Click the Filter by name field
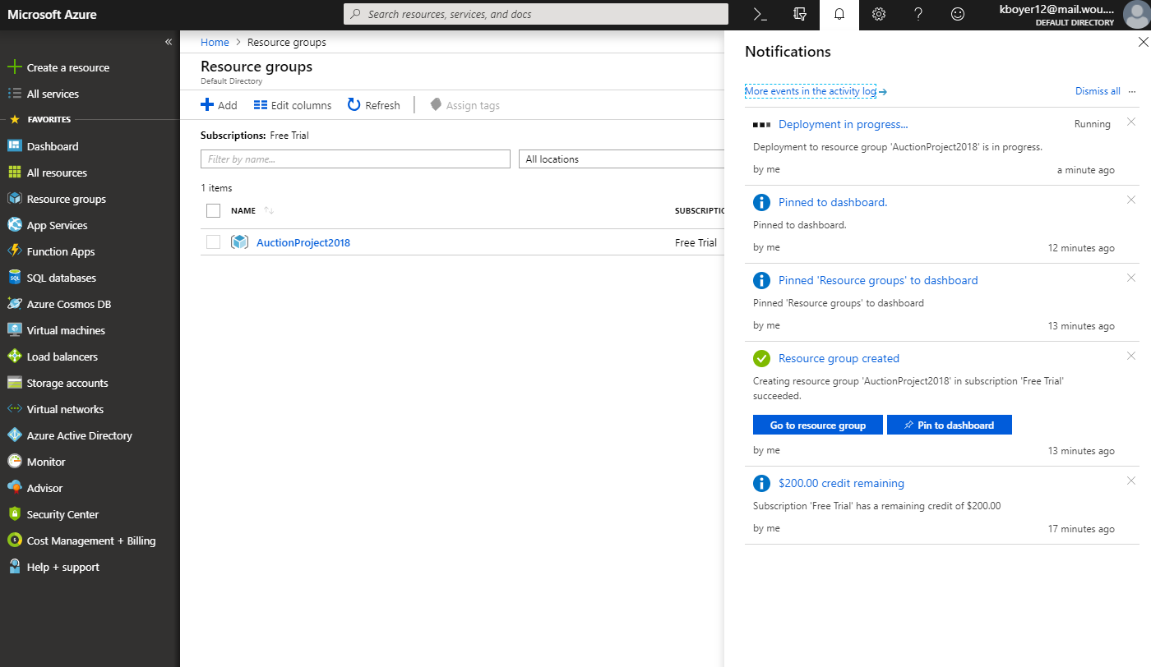 pos(355,159)
